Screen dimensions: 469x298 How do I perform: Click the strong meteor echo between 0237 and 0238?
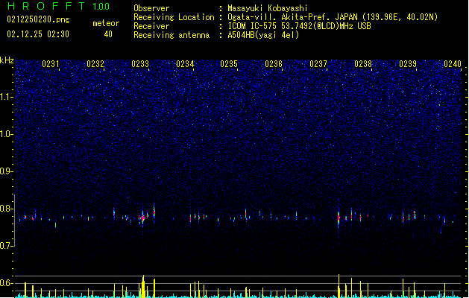click(339, 218)
